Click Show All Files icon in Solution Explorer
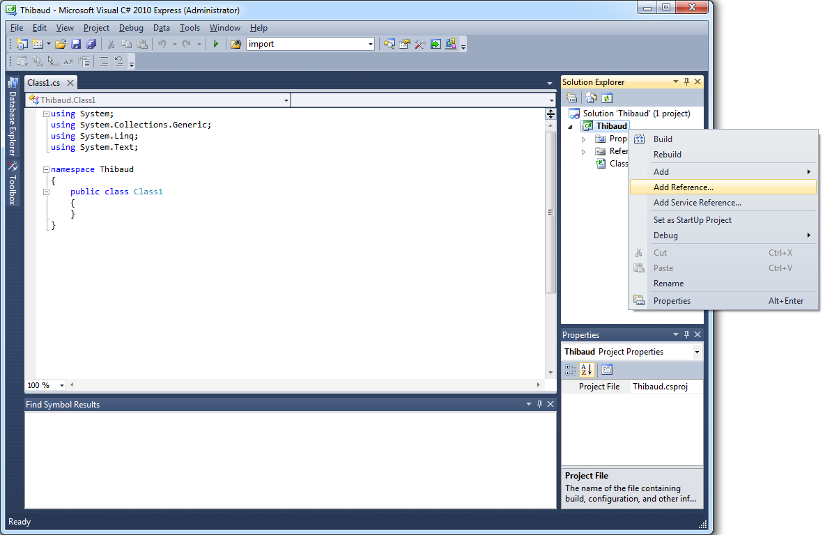The width and height of the screenshot is (825, 535). 591,98
